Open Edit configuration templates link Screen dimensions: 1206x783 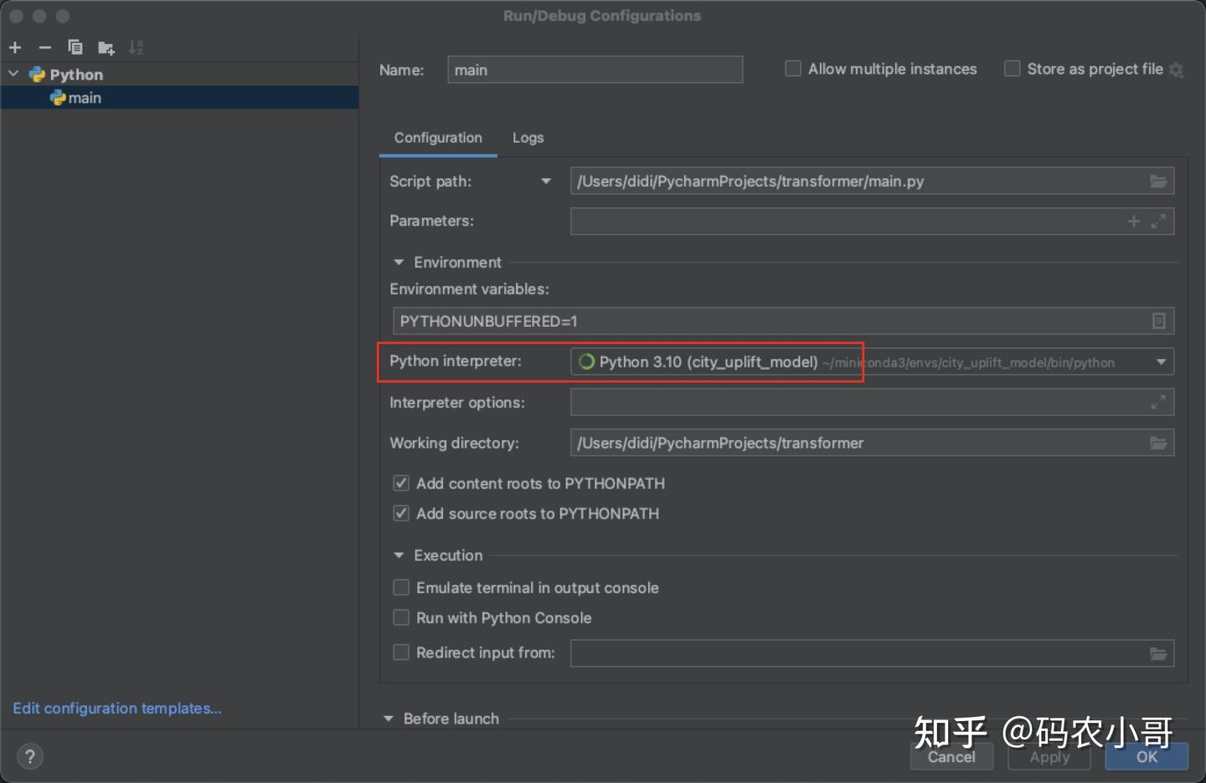point(117,709)
